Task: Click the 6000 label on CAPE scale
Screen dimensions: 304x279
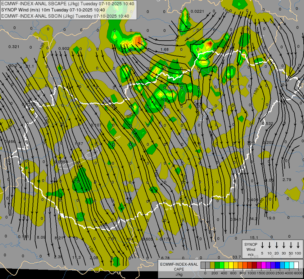Action: (298, 273)
